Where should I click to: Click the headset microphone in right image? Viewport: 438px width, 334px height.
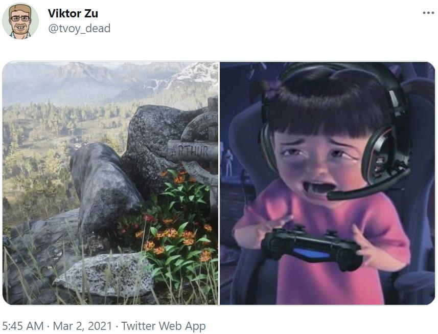tap(358, 189)
